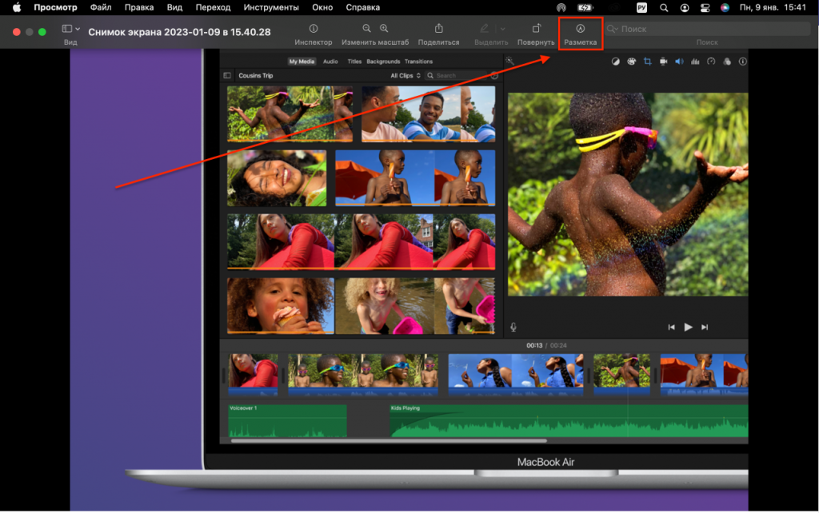The image size is (819, 513).
Task: Switch to the Transitions tab
Action: pos(418,62)
